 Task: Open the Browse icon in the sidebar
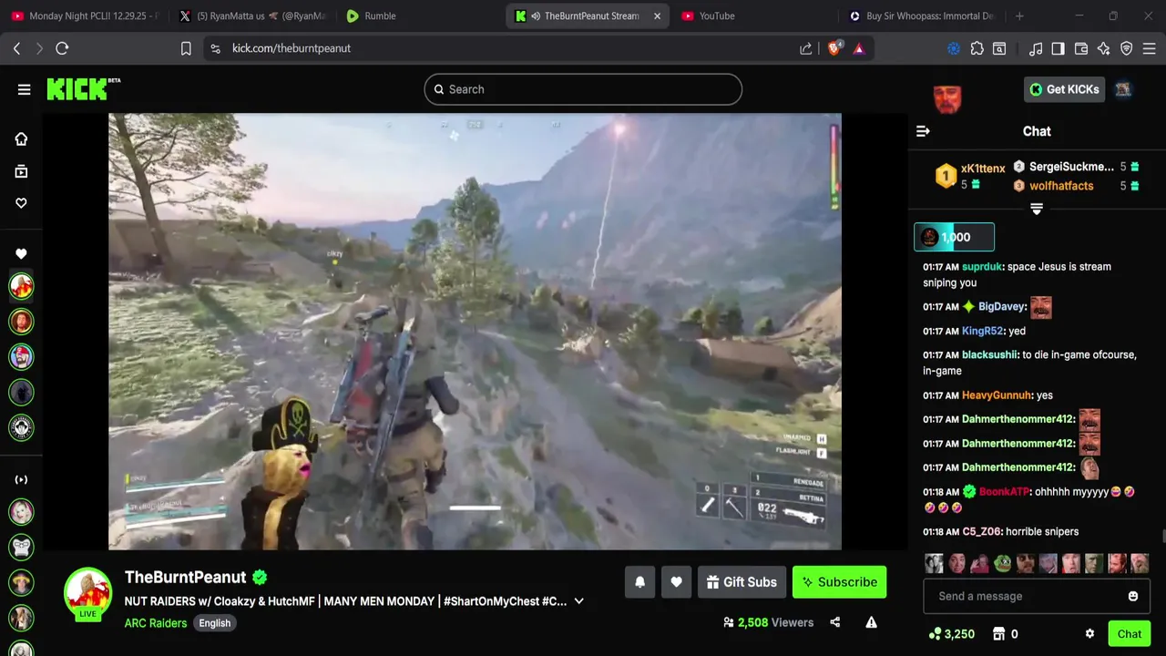(x=21, y=171)
